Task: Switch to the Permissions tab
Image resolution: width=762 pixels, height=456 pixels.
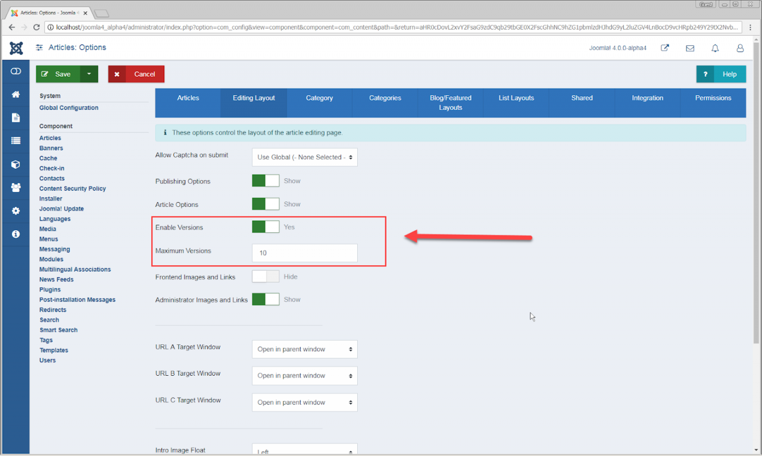Action: click(x=713, y=98)
